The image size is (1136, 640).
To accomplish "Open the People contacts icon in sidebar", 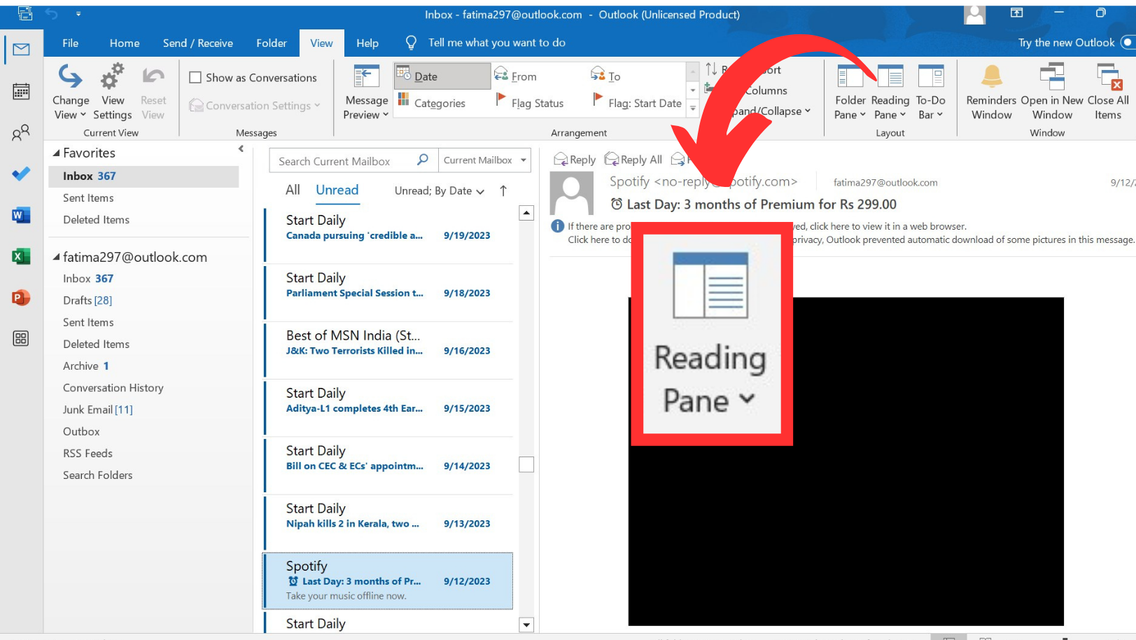I will 21,132.
